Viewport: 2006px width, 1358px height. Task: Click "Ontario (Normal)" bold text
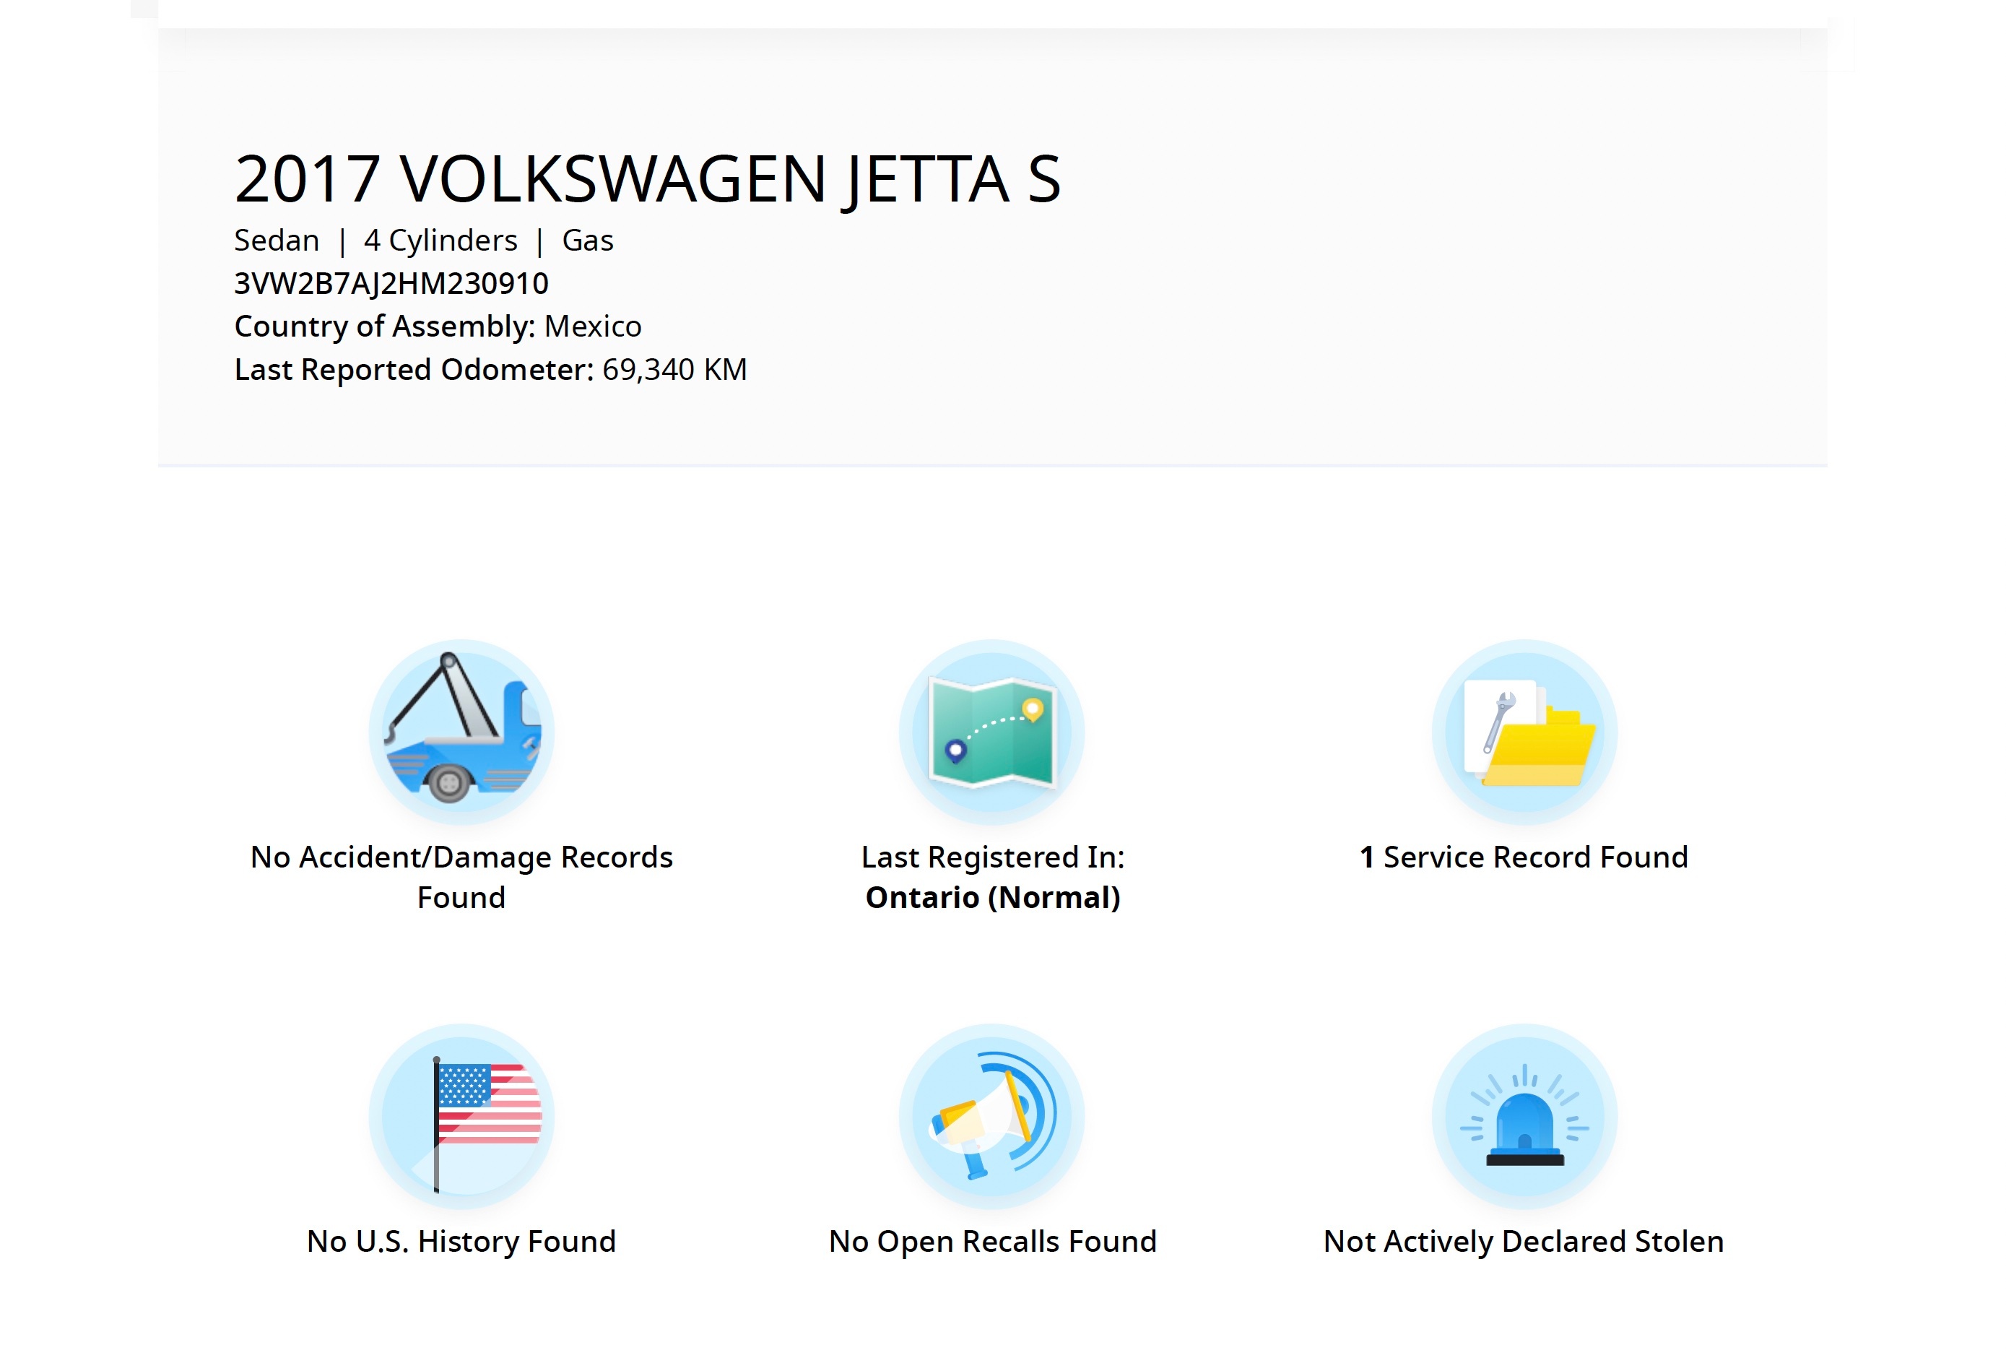(x=993, y=897)
